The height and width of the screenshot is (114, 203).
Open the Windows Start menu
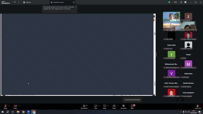(3, 112)
